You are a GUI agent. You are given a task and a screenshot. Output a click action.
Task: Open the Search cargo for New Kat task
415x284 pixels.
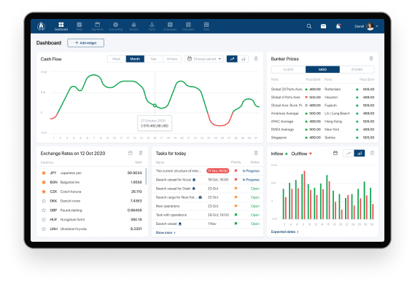(207, 197)
